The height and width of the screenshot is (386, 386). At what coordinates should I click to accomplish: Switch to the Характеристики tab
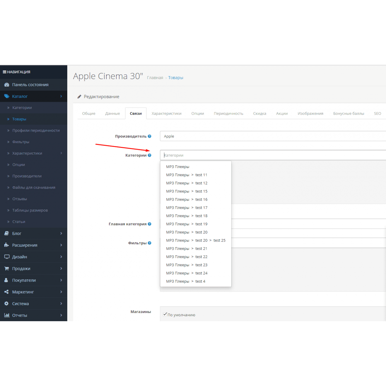point(167,114)
